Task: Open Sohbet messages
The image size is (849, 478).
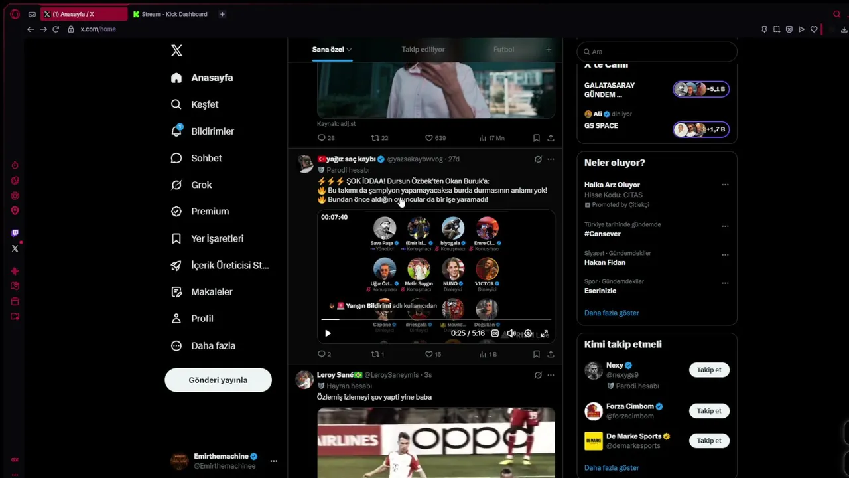Action: [196, 158]
